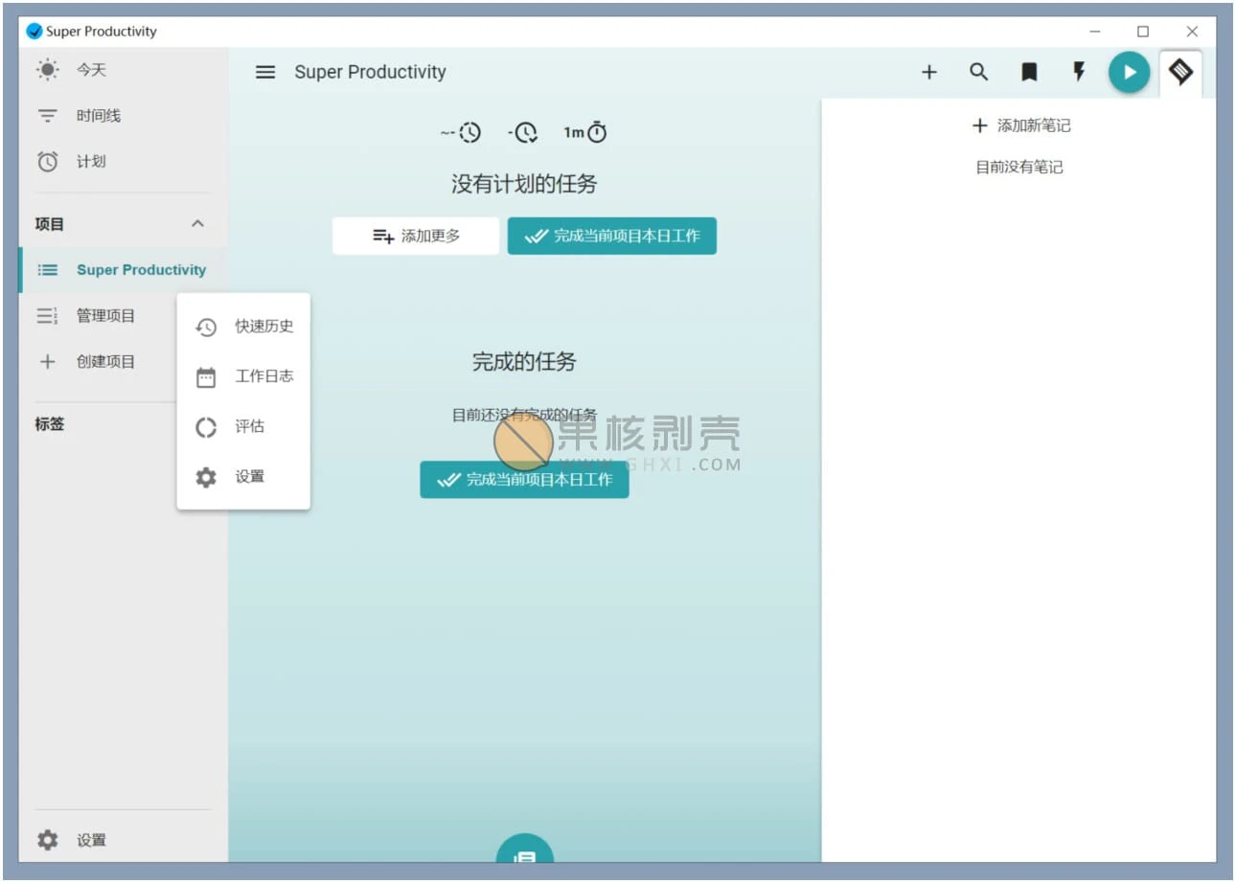Viewport: 1236px width, 883px height.
Task: Click 添加新笔记 in the notes panel
Action: [1019, 125]
